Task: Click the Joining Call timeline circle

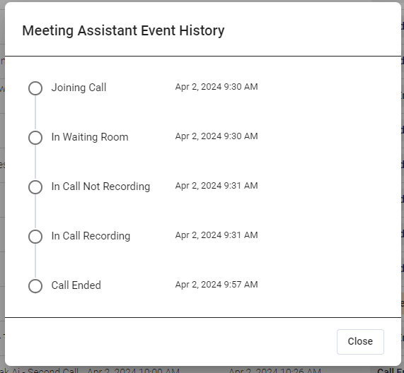Action: coord(35,88)
